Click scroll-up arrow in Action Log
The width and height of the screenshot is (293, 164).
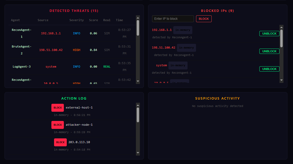(138, 105)
